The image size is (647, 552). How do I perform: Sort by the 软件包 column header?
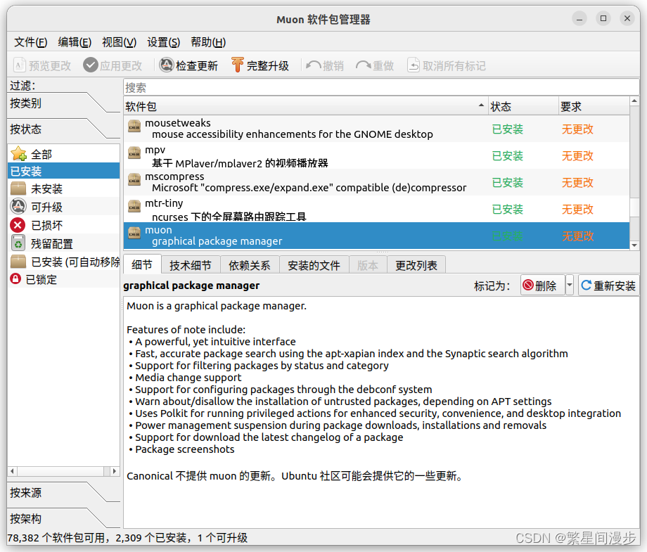306,106
